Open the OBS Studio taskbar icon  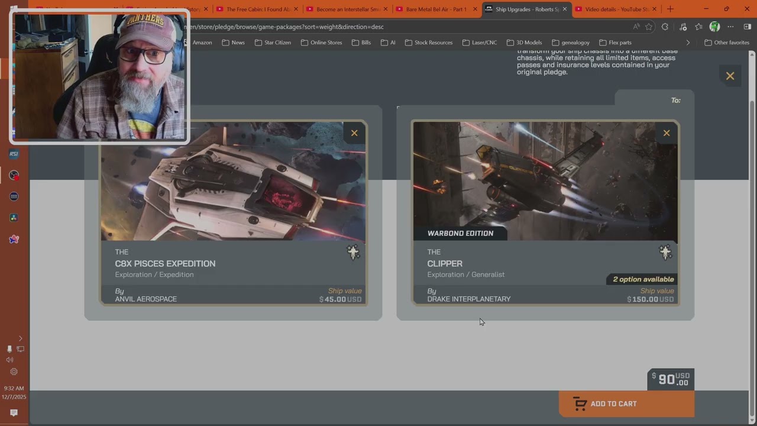14,175
